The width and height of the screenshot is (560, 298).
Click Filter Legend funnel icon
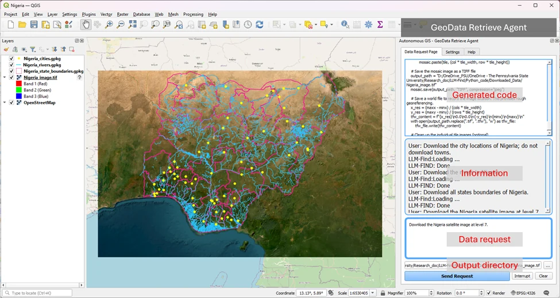(33, 49)
